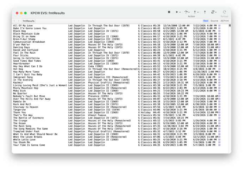The image size is (243, 169).
Task: Click the fmtResults breadcrumb button
Action: tap(29, 21)
